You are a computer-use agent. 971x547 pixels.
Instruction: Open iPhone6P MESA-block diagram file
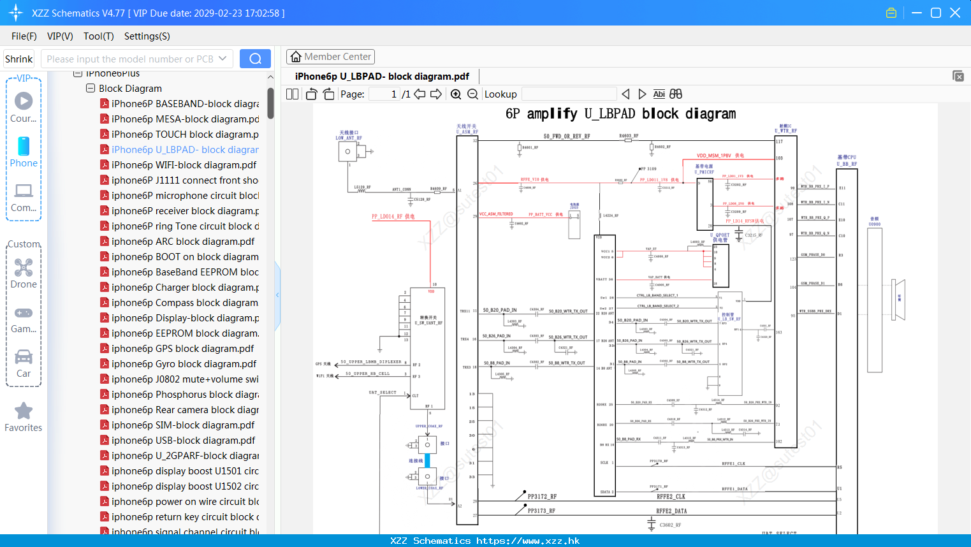tap(179, 119)
